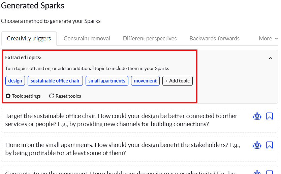This screenshot has width=281, height=174.
Task: Open the Different perspectives tab
Action: click(150, 38)
